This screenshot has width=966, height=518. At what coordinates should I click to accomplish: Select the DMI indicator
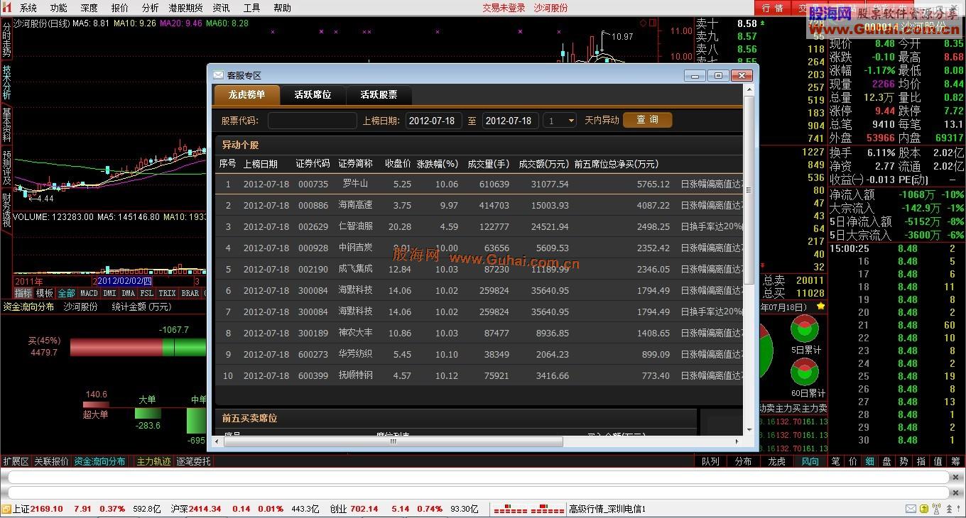(109, 293)
